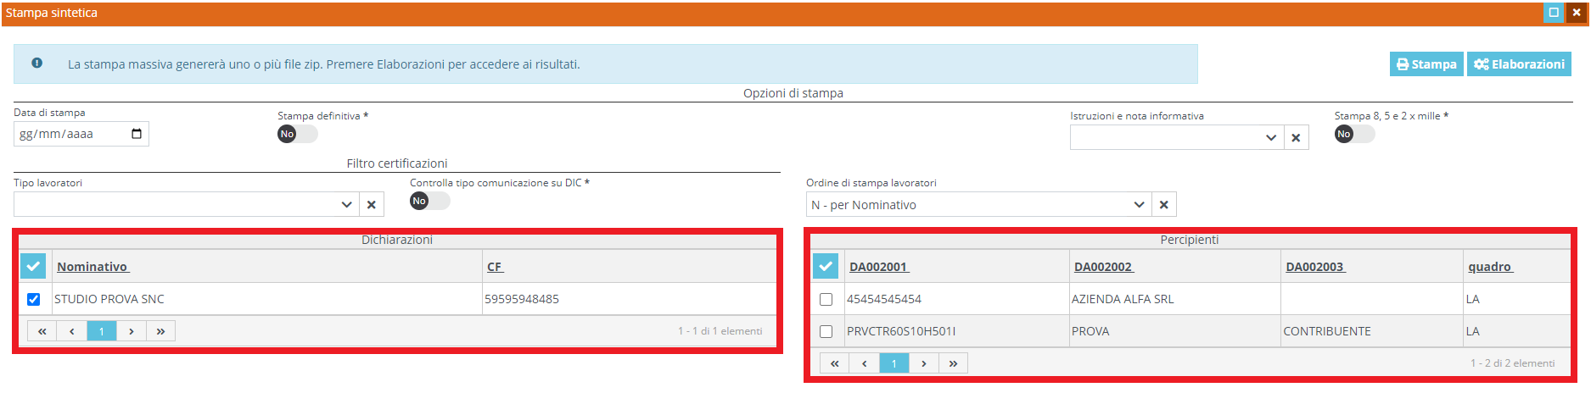
Task: Sort Dichiarazioni by Nominativo column
Action: coord(92,267)
